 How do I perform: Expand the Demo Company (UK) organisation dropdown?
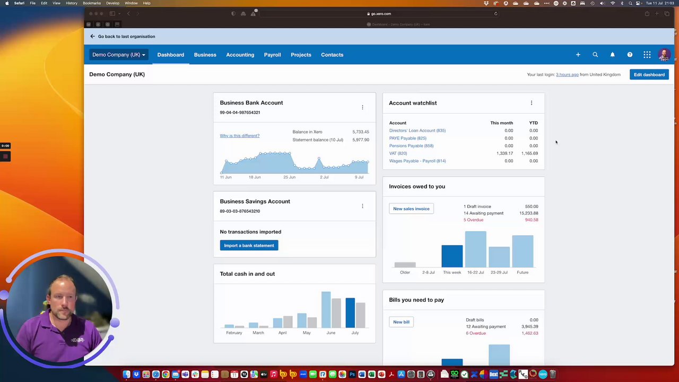[118, 55]
